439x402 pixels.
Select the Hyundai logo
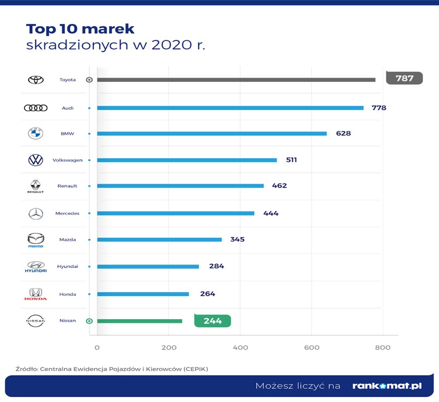click(35, 266)
